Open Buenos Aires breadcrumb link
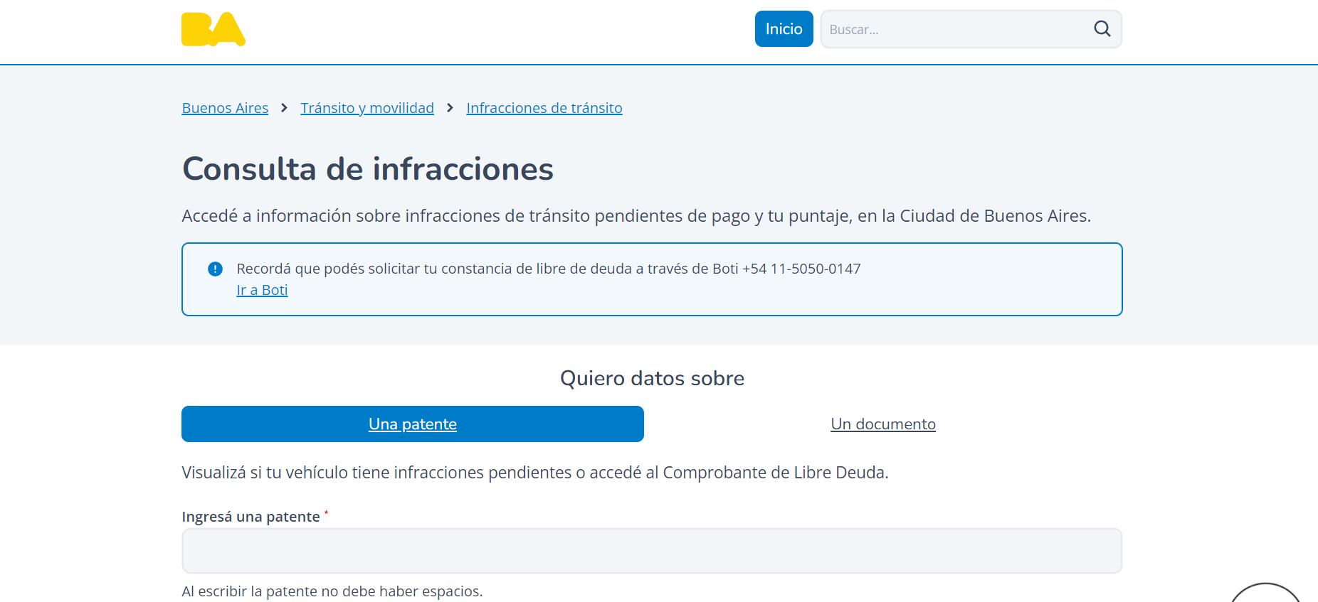This screenshot has width=1318, height=602. [225, 108]
